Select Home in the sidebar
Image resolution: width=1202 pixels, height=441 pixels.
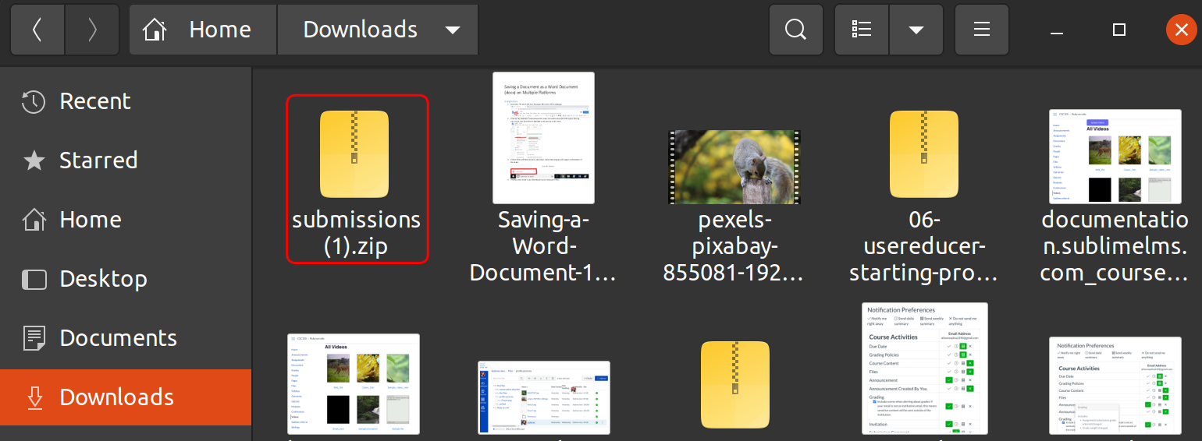point(90,220)
